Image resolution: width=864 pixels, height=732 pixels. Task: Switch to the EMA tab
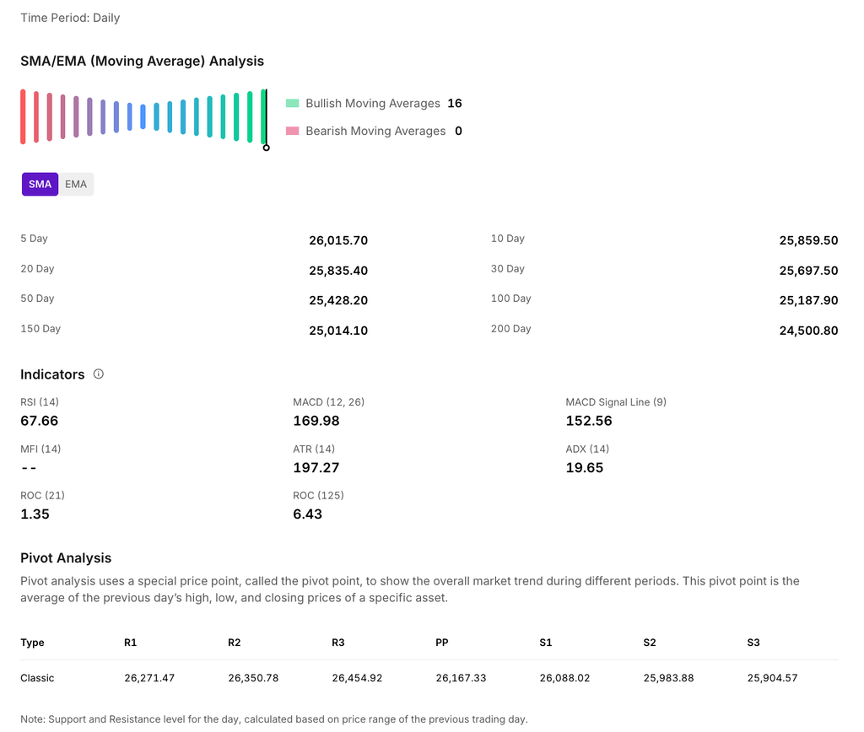76,184
